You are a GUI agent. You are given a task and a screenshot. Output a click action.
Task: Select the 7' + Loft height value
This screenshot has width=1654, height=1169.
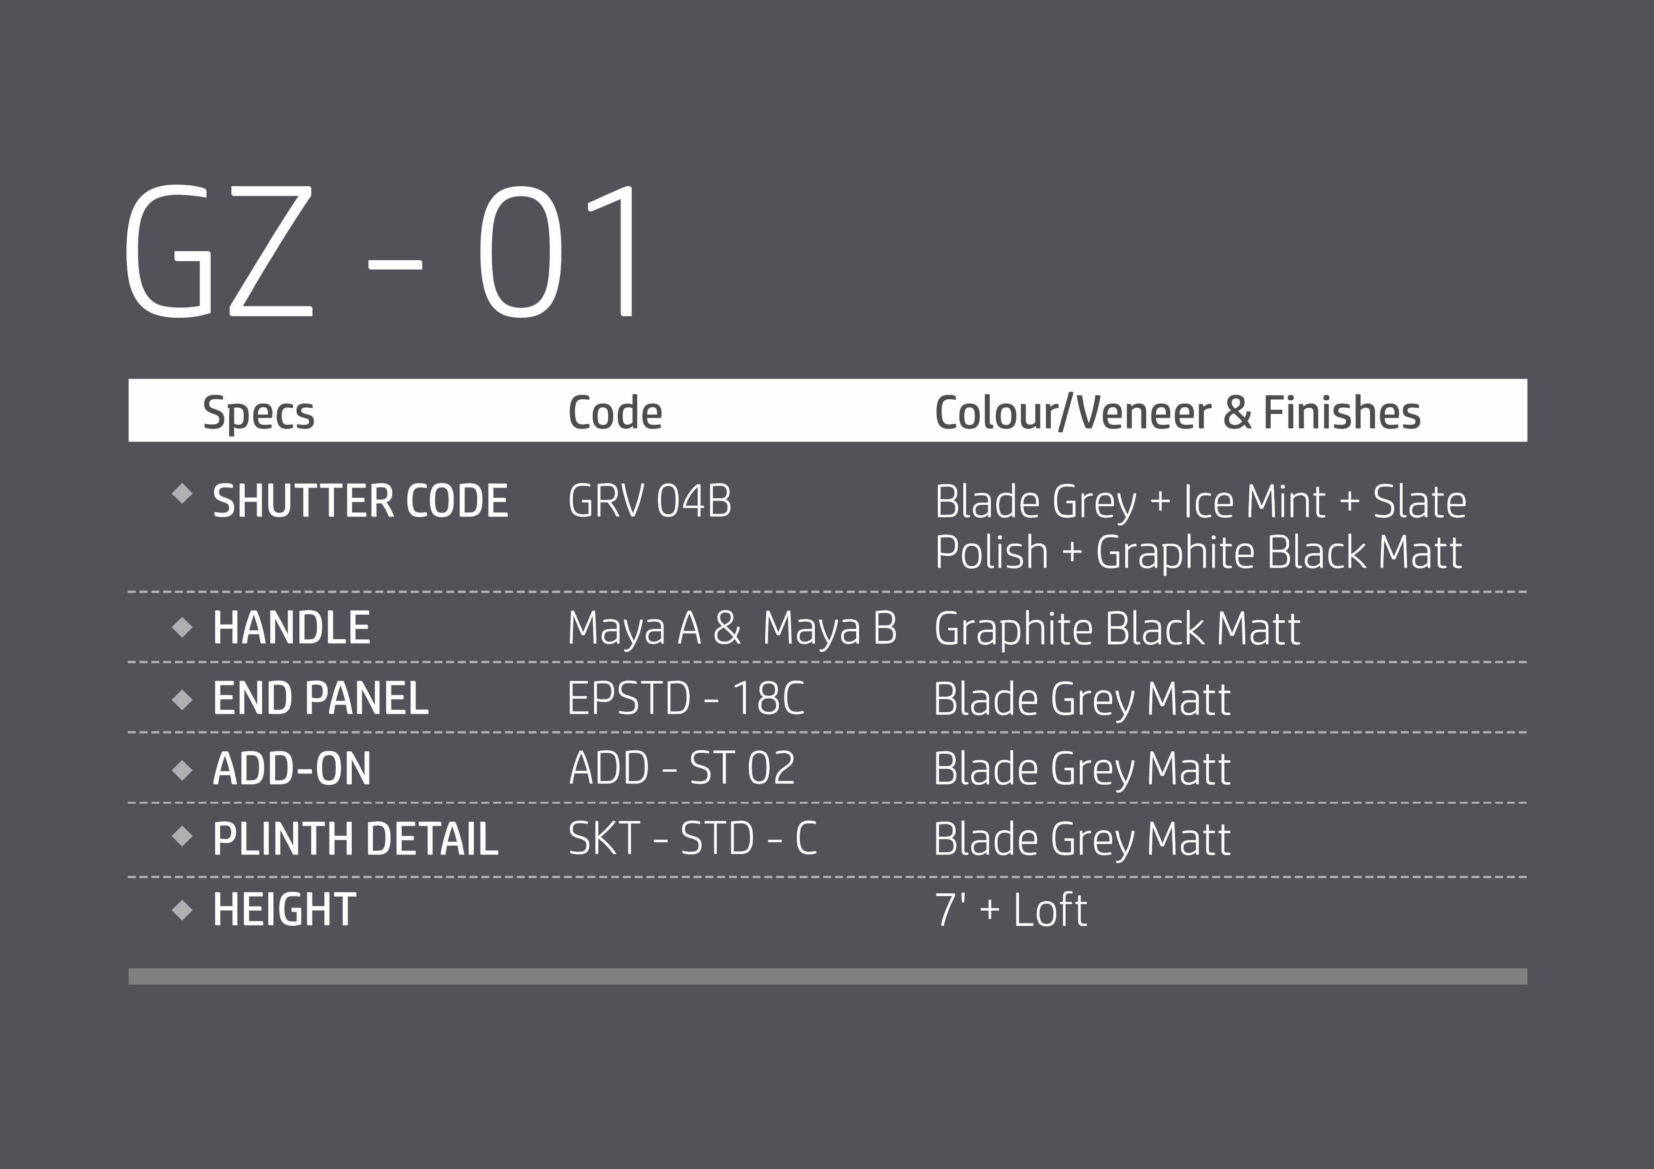1010,910
